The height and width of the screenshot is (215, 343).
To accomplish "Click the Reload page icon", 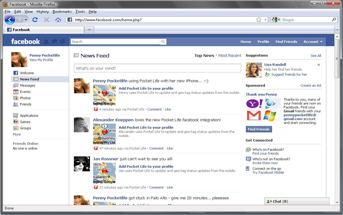I will click(x=35, y=20).
